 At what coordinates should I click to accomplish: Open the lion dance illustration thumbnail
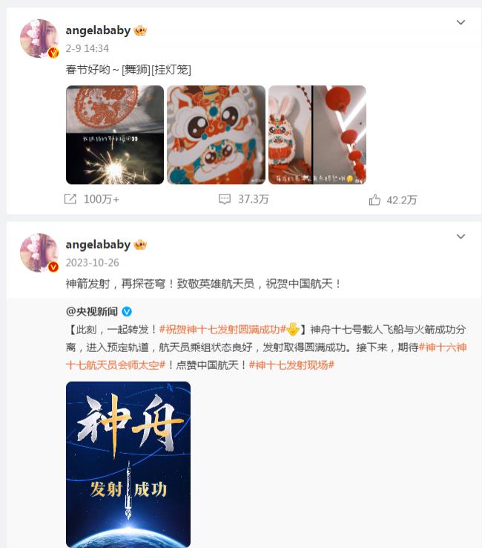(216, 135)
